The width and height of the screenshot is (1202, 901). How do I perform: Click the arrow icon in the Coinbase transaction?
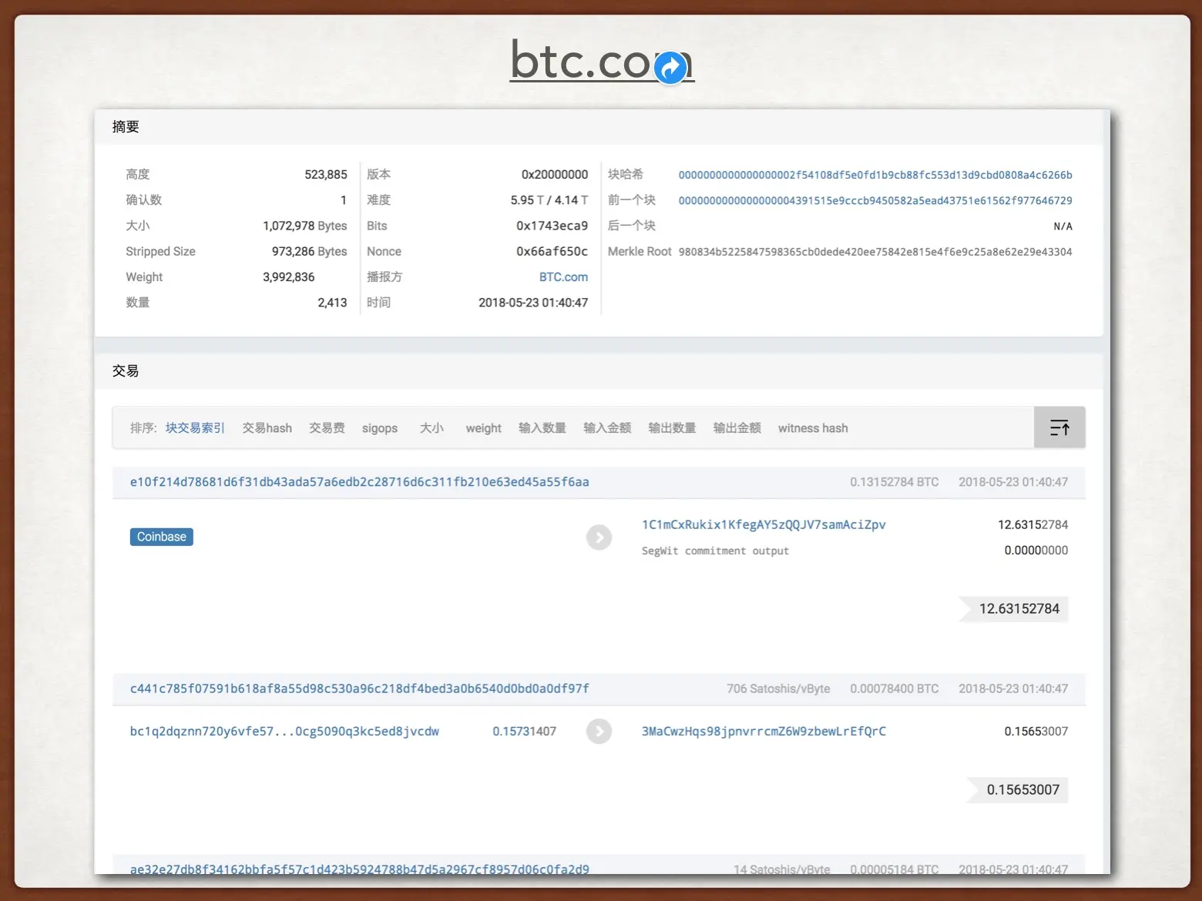coord(599,537)
